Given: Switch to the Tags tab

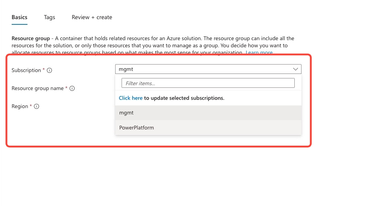Looking at the screenshot, I should click(x=49, y=17).
